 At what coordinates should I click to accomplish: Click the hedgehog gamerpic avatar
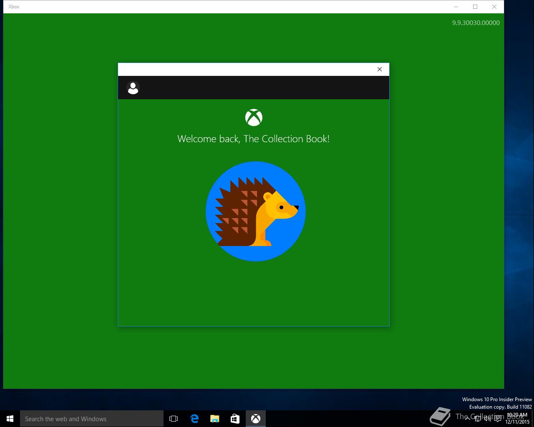[256, 211]
